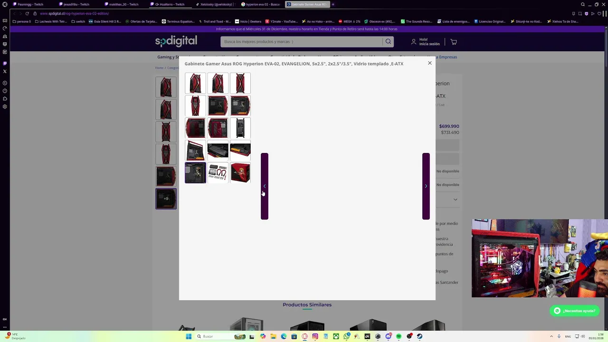Open WhatsApp from the taskbar
The width and height of the screenshot is (608, 342).
[346, 336]
